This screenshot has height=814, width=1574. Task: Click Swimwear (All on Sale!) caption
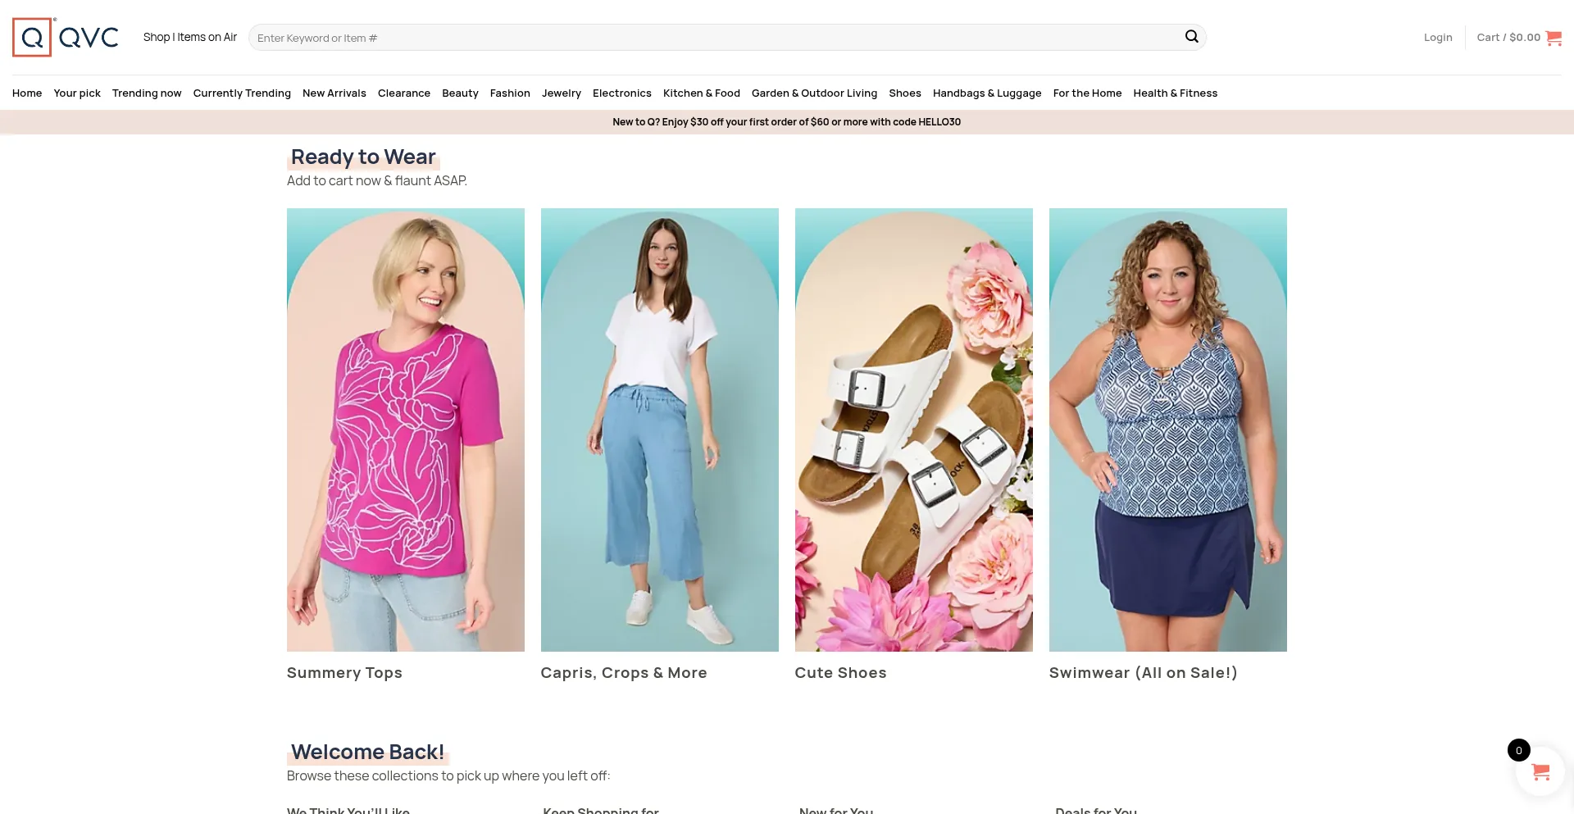[1143, 673]
